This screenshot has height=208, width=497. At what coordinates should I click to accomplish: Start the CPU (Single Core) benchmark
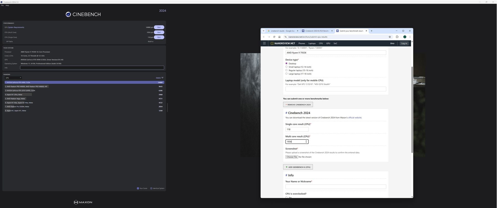pyautogui.click(x=159, y=37)
